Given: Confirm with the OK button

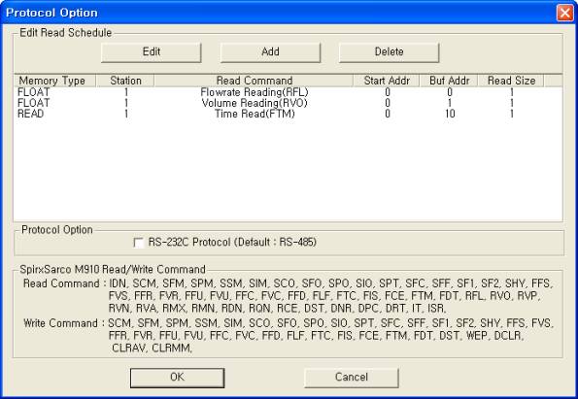Looking at the screenshot, I should tap(178, 378).
